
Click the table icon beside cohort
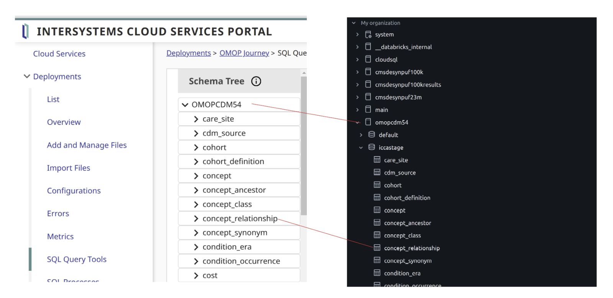pos(377,185)
